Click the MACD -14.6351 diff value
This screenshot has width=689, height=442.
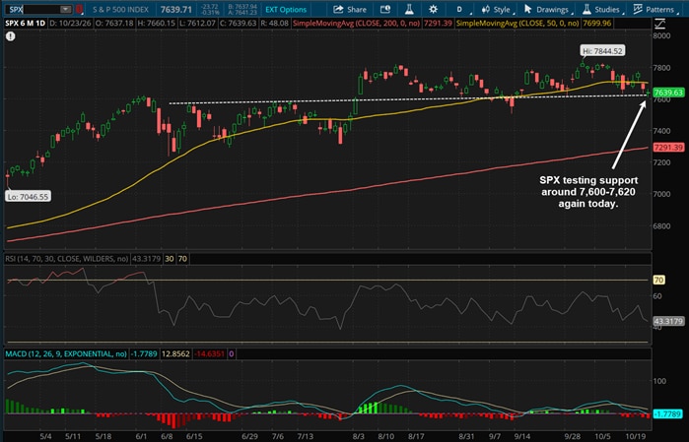tap(210, 353)
